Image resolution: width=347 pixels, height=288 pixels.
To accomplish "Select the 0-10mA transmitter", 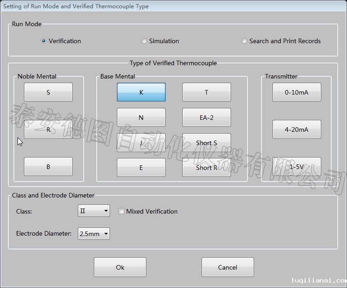I will pyautogui.click(x=296, y=92).
